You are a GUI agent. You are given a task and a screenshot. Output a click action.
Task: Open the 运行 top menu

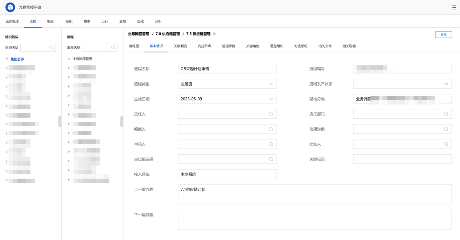point(105,21)
